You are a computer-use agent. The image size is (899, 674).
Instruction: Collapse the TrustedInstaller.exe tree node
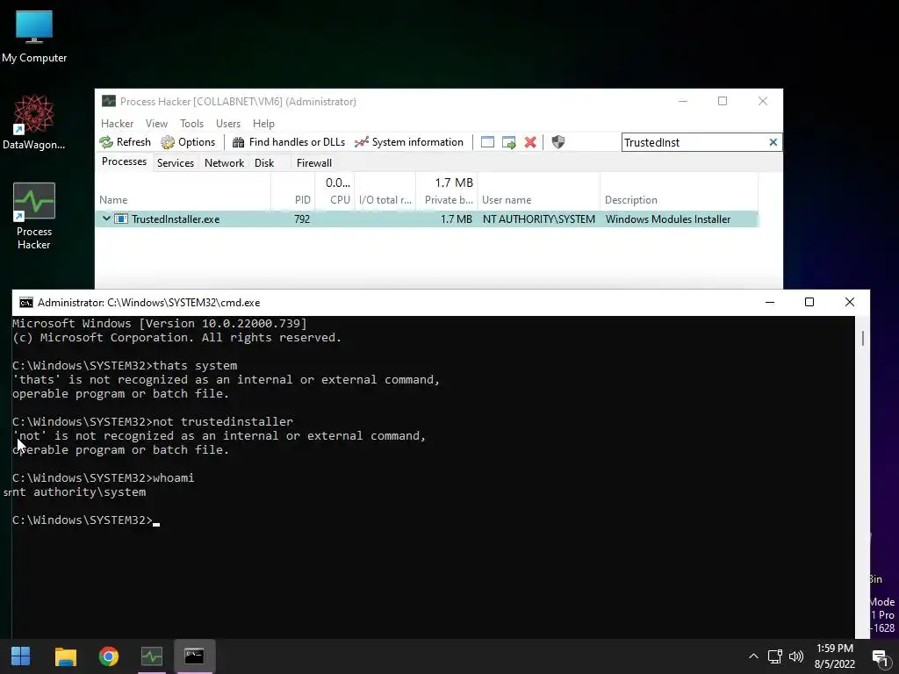pyautogui.click(x=106, y=219)
